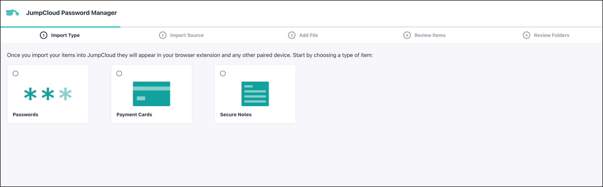Click the JumpCloud Password Manager title
Image resolution: width=603 pixels, height=187 pixels.
[x=71, y=13]
